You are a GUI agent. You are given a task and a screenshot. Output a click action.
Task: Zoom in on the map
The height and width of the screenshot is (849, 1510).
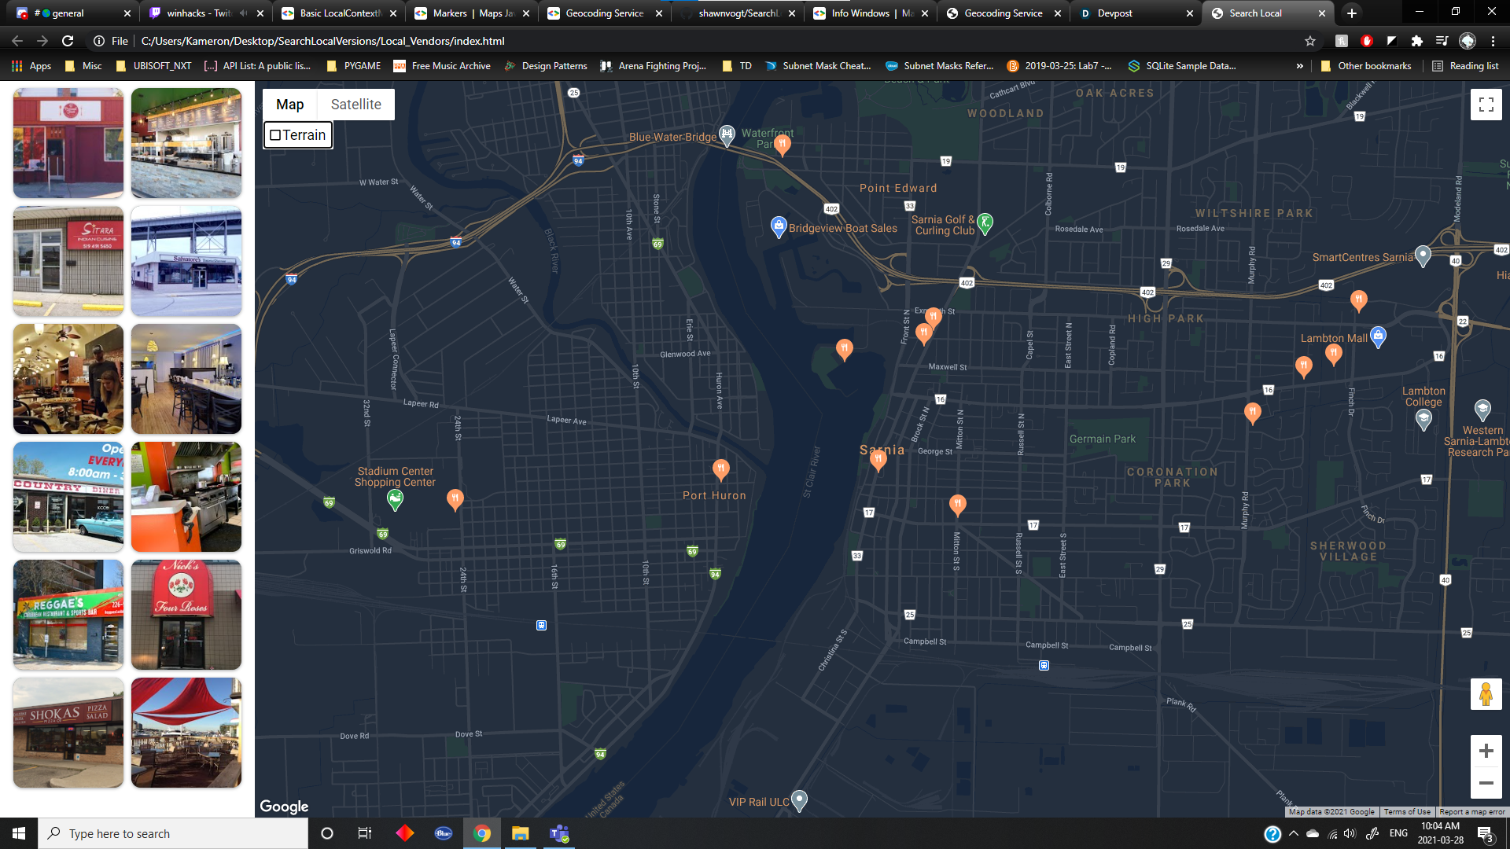coord(1486,751)
